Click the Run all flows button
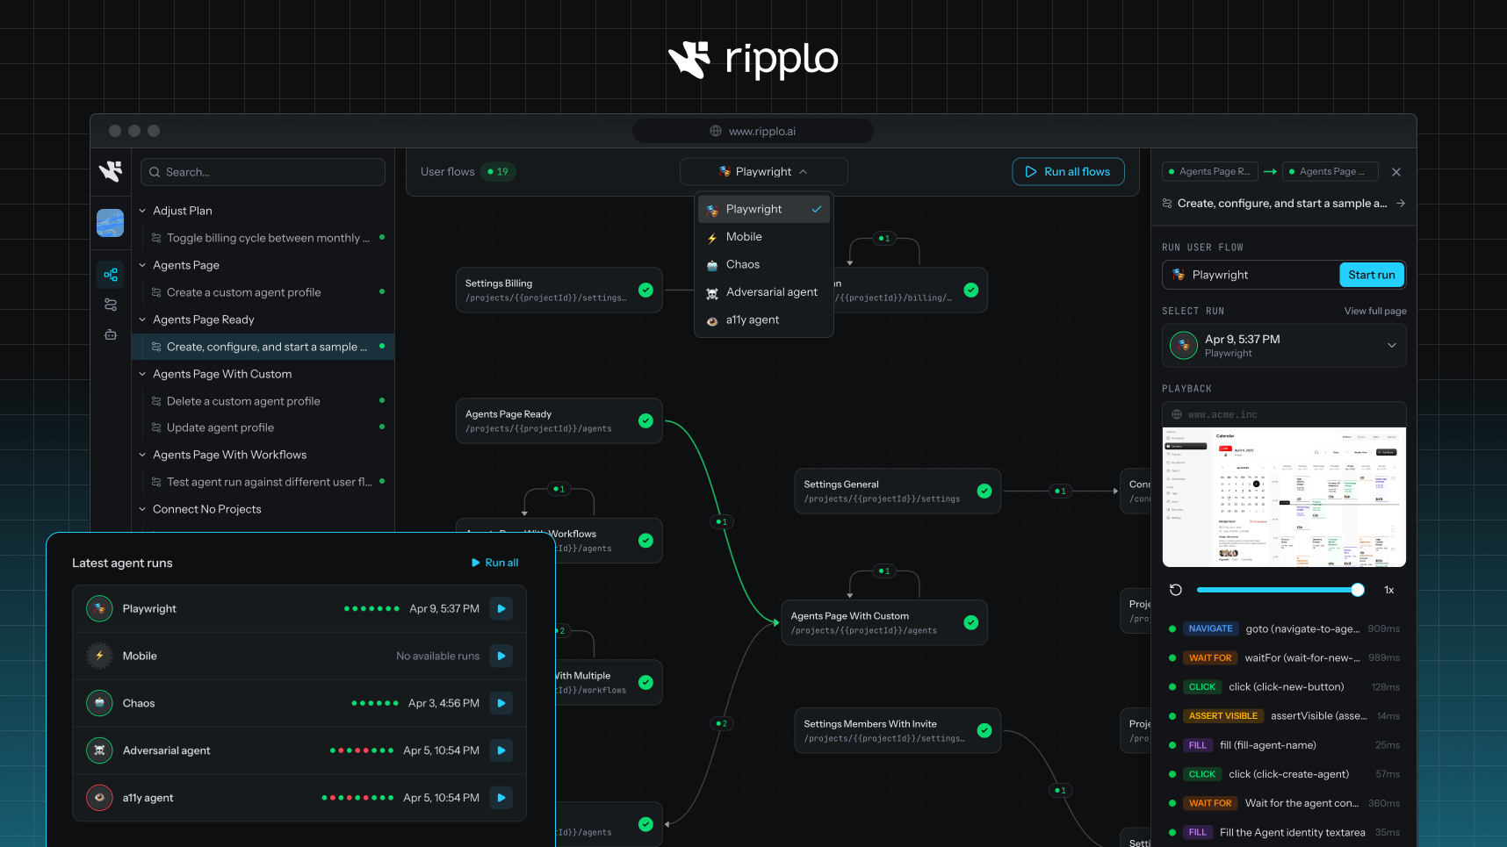The image size is (1507, 847). click(1068, 172)
